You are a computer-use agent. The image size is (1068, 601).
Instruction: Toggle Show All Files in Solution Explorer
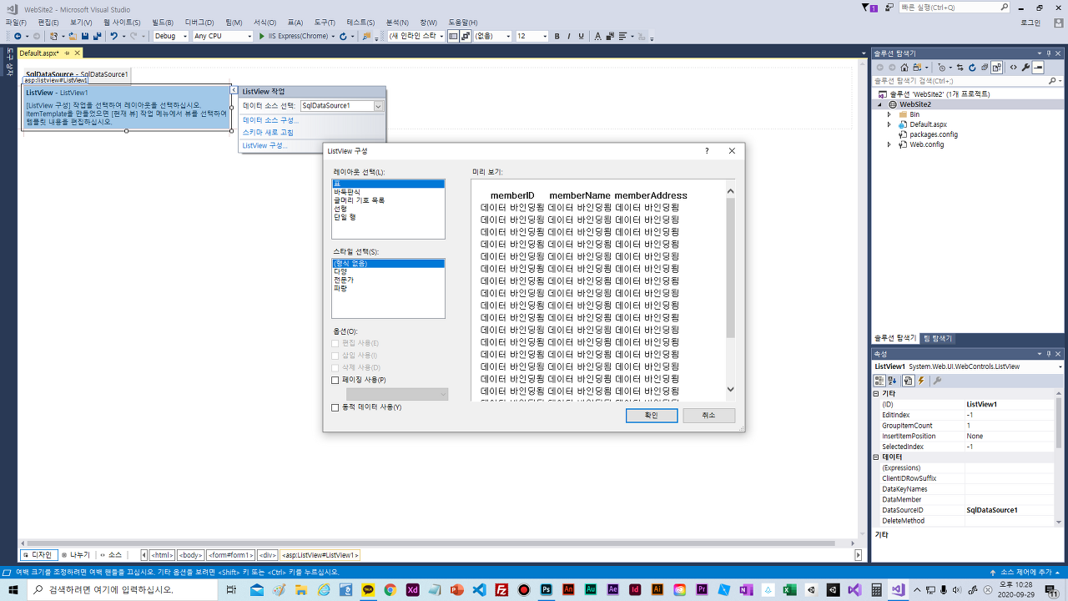click(997, 68)
